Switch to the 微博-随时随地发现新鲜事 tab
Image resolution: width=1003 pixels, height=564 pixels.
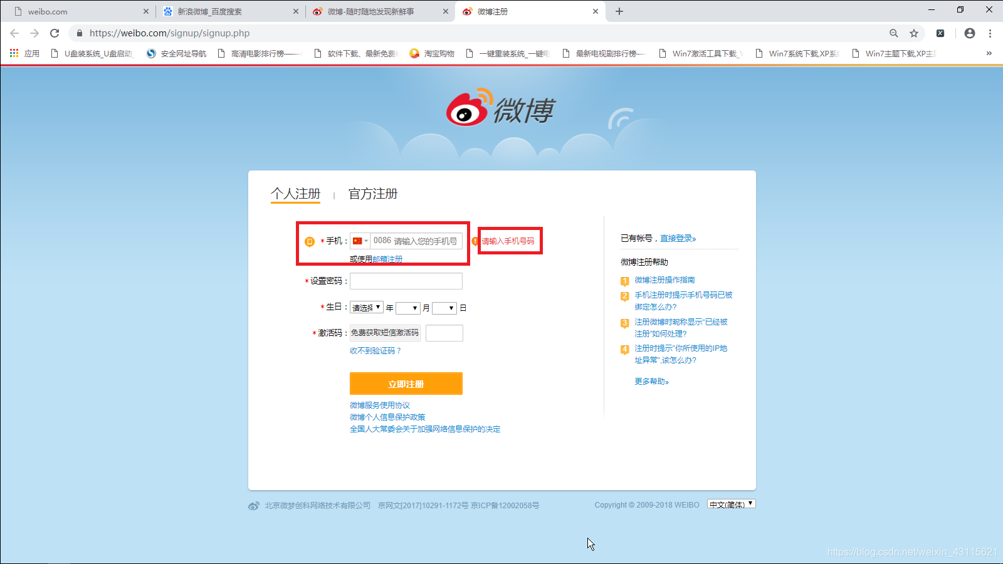[381, 11]
